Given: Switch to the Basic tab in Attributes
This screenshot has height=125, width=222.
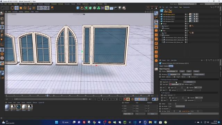Looking at the screenshot, I should click(x=161, y=66).
